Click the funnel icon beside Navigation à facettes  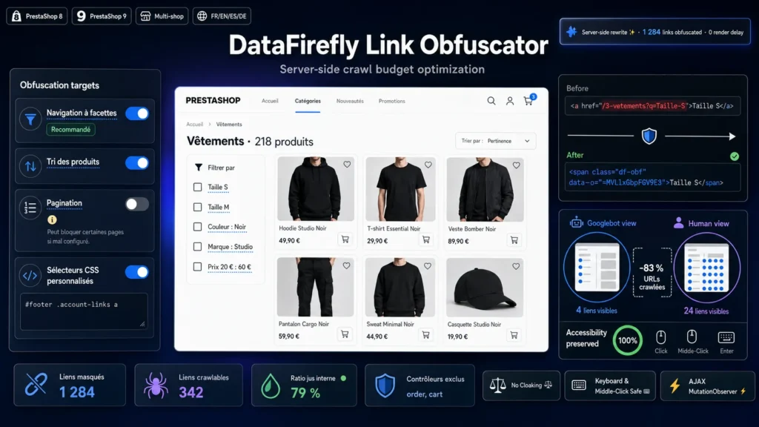coord(30,119)
